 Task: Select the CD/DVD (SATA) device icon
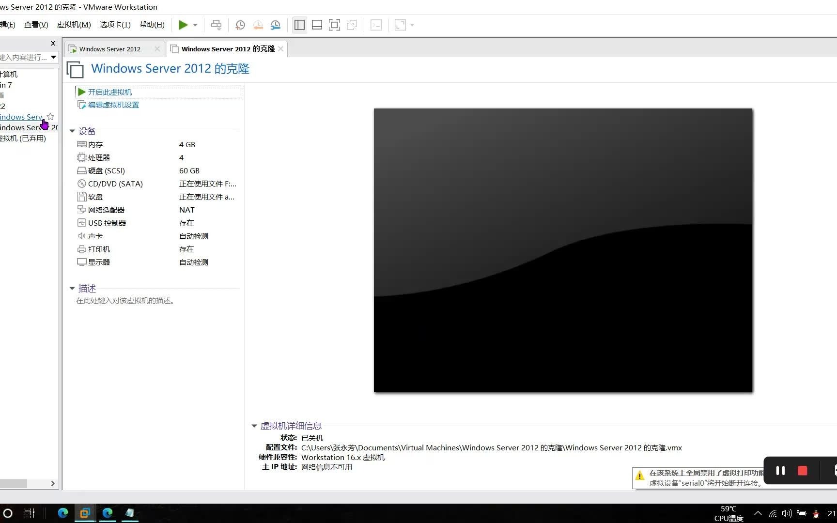pyautogui.click(x=82, y=184)
